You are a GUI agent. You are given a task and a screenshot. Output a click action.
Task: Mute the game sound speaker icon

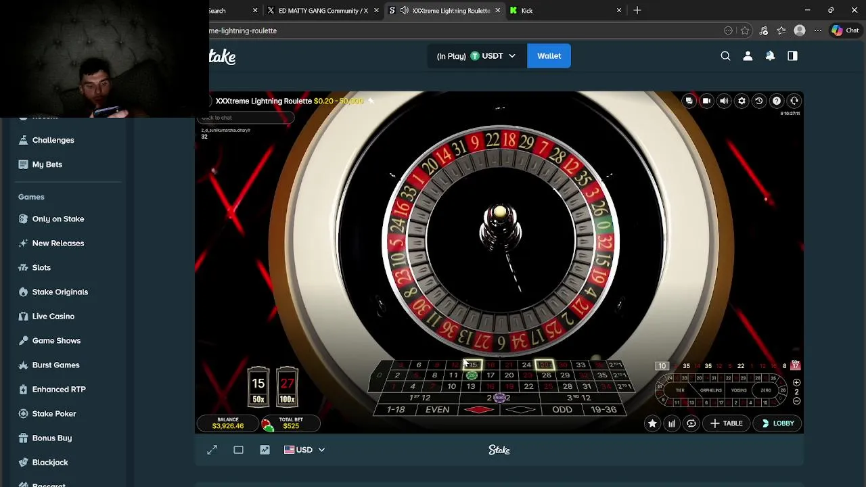click(x=724, y=101)
